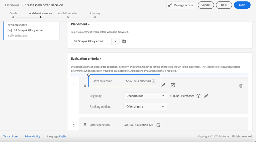Click the info icon next to SJ Rule - Purchases
Viewport: 256px width, 142px height.
198,96
